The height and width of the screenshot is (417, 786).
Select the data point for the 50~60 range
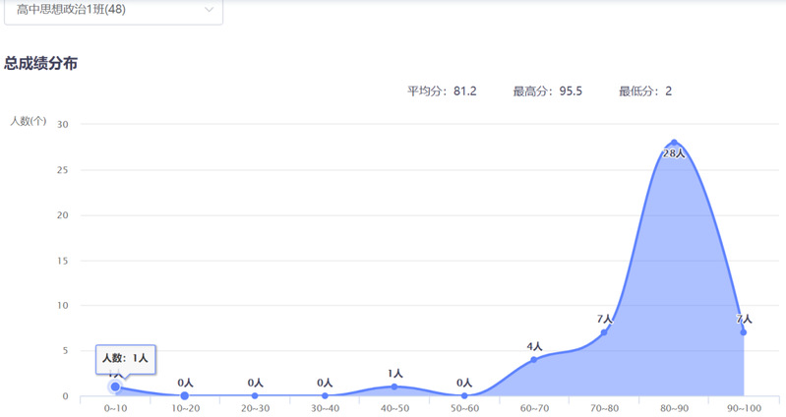point(464,395)
